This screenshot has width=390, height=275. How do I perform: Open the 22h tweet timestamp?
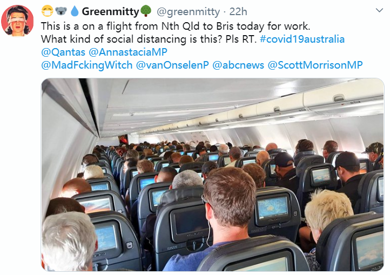pos(238,11)
